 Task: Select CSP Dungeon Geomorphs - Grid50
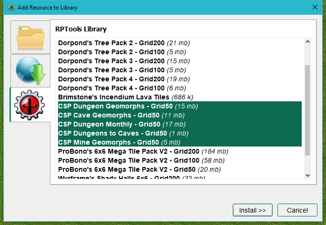[x=180, y=106]
